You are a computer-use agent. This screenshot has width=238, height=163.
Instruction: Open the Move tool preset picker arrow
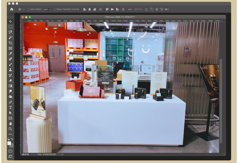tap(23, 9)
